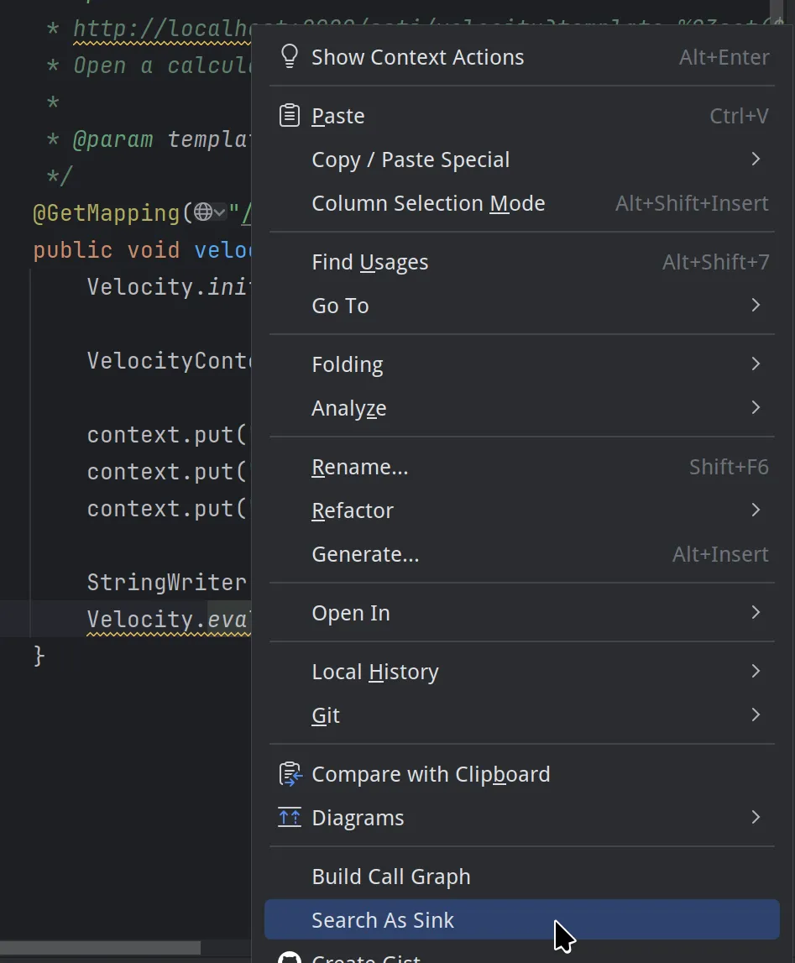The height and width of the screenshot is (963, 795).
Task: Select Find Usages menu entry
Action: point(369,262)
